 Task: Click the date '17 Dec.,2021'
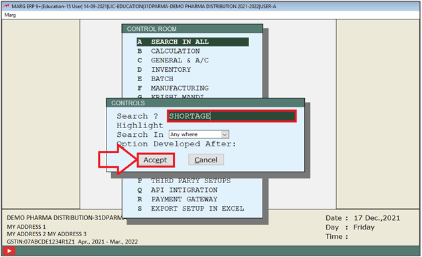pos(376,218)
